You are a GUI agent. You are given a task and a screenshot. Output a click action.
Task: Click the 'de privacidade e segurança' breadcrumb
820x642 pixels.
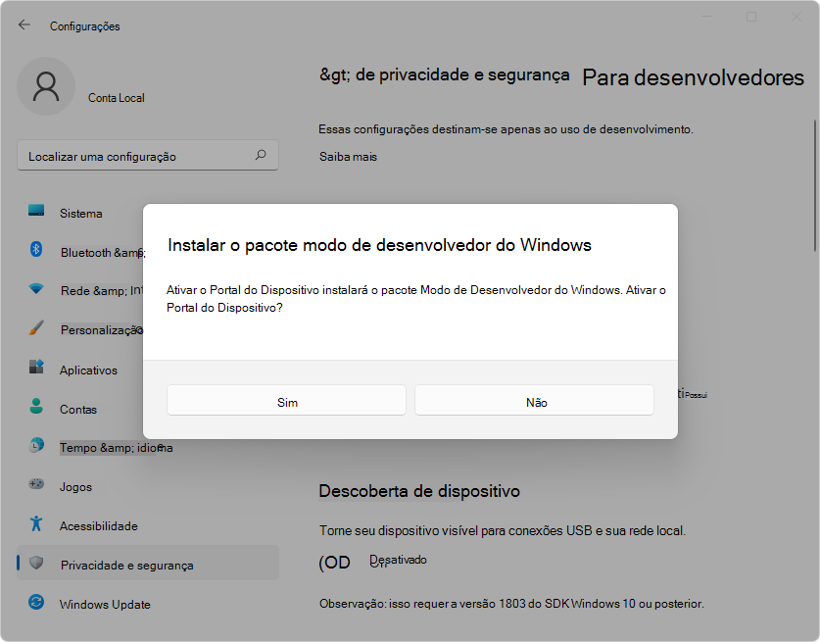click(462, 74)
